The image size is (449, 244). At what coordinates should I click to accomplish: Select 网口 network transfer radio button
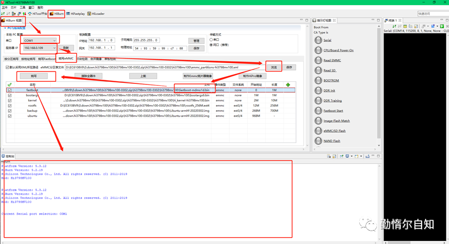(x=211, y=45)
